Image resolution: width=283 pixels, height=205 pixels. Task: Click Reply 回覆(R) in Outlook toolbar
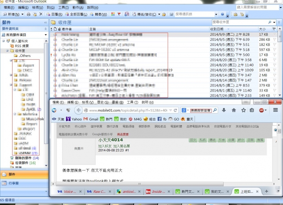pyautogui.click(x=54, y=14)
